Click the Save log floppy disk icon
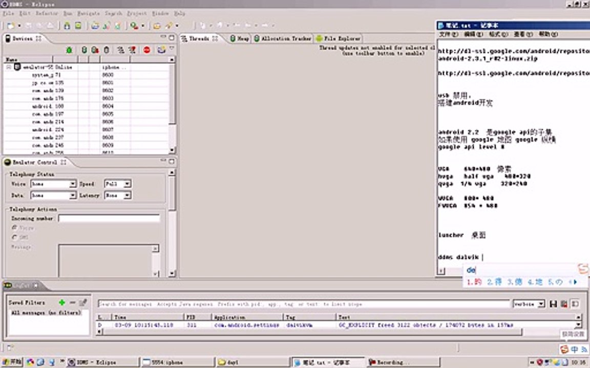Viewport: 590px width, 368px height. [x=553, y=304]
